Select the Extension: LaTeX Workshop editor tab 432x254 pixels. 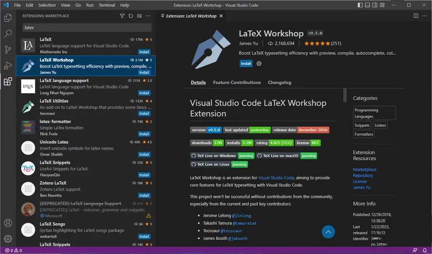pyautogui.click(x=192, y=16)
